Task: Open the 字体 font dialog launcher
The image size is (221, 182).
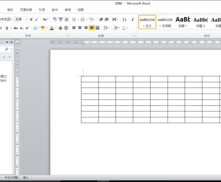Action: tap(68, 36)
